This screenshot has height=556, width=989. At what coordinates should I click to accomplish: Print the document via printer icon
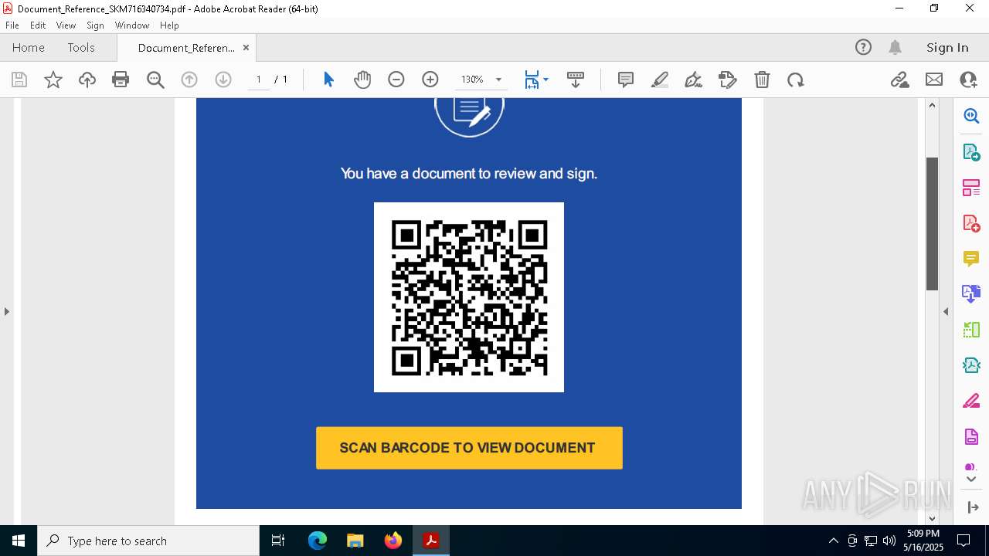121,80
